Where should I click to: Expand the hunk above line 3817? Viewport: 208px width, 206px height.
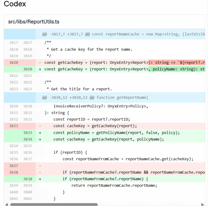click(x=20, y=34)
